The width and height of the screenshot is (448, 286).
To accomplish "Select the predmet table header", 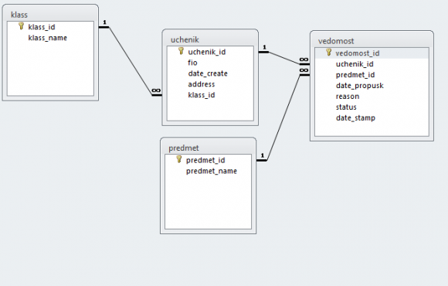I will coord(208,148).
